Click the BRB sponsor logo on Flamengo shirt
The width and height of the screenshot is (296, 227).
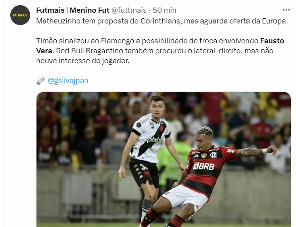(204, 166)
